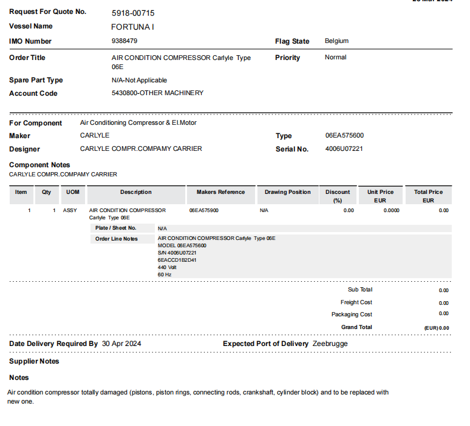The image size is (470, 426).
Task: Click the Order Line Notes label
Action: click(117, 239)
